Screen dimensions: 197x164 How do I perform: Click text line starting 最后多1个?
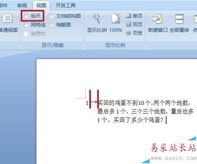coord(145,112)
